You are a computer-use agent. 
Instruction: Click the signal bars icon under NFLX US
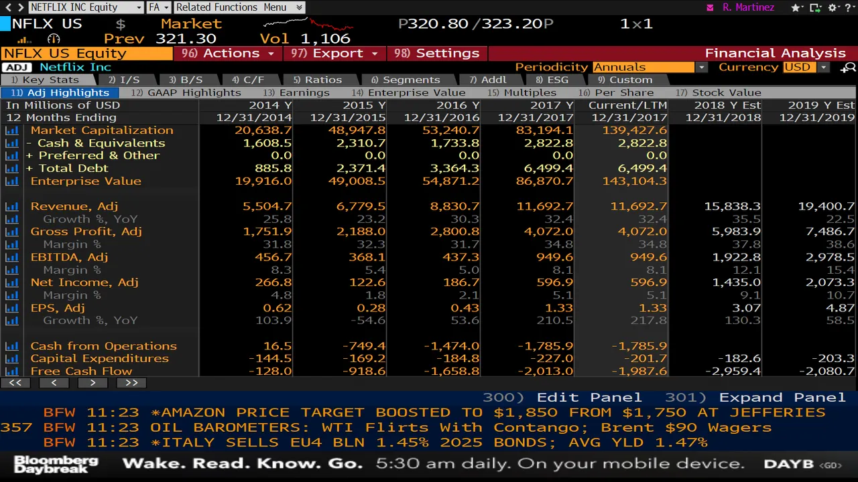[24, 39]
